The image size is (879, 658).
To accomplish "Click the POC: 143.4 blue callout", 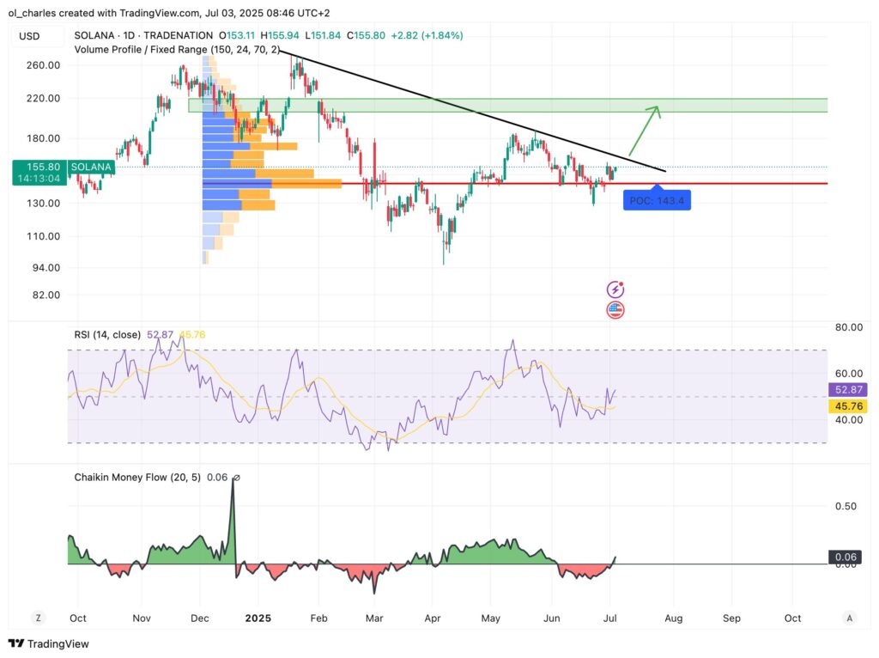I will tap(657, 199).
